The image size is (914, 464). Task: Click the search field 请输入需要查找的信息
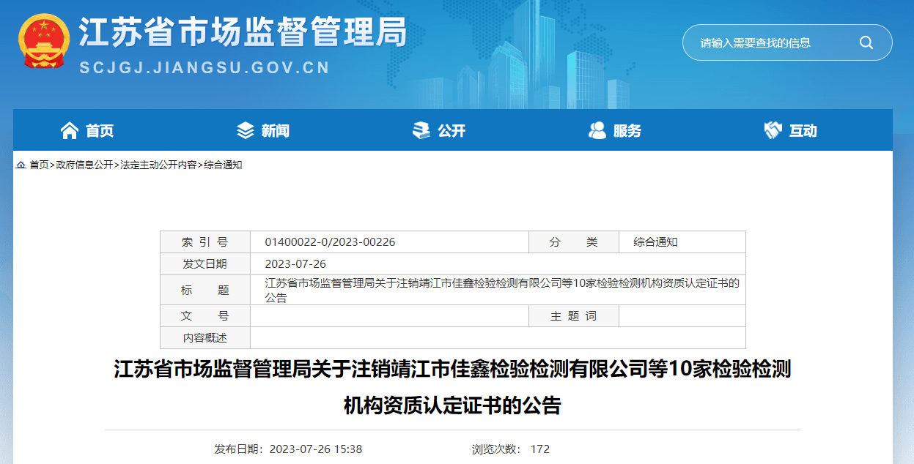(x=787, y=42)
